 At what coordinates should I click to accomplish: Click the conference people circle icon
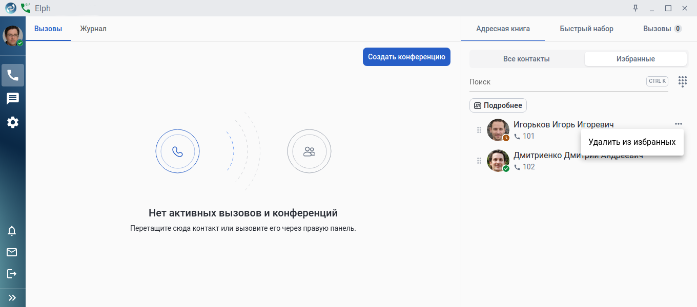coord(309,151)
